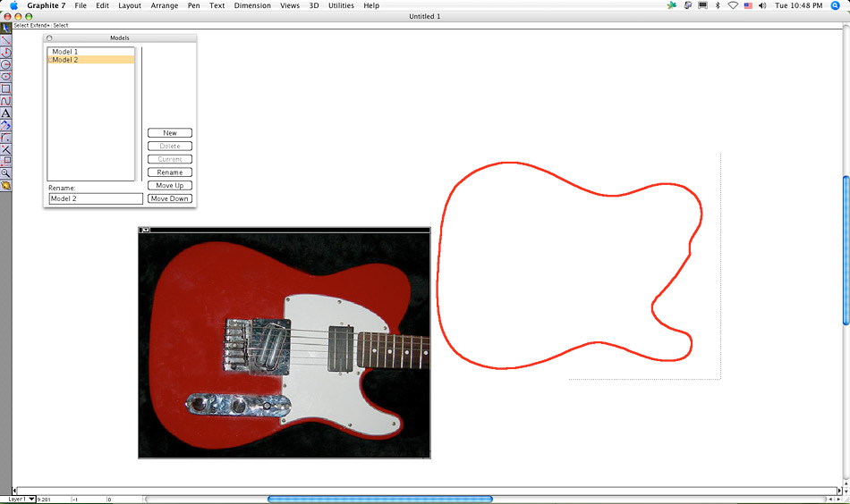
Task: Click the New model button
Action: (170, 133)
